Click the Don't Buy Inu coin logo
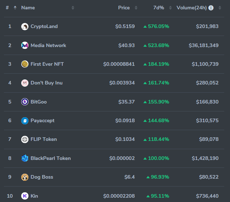Screen dimensions: 230x202 pos(25,83)
